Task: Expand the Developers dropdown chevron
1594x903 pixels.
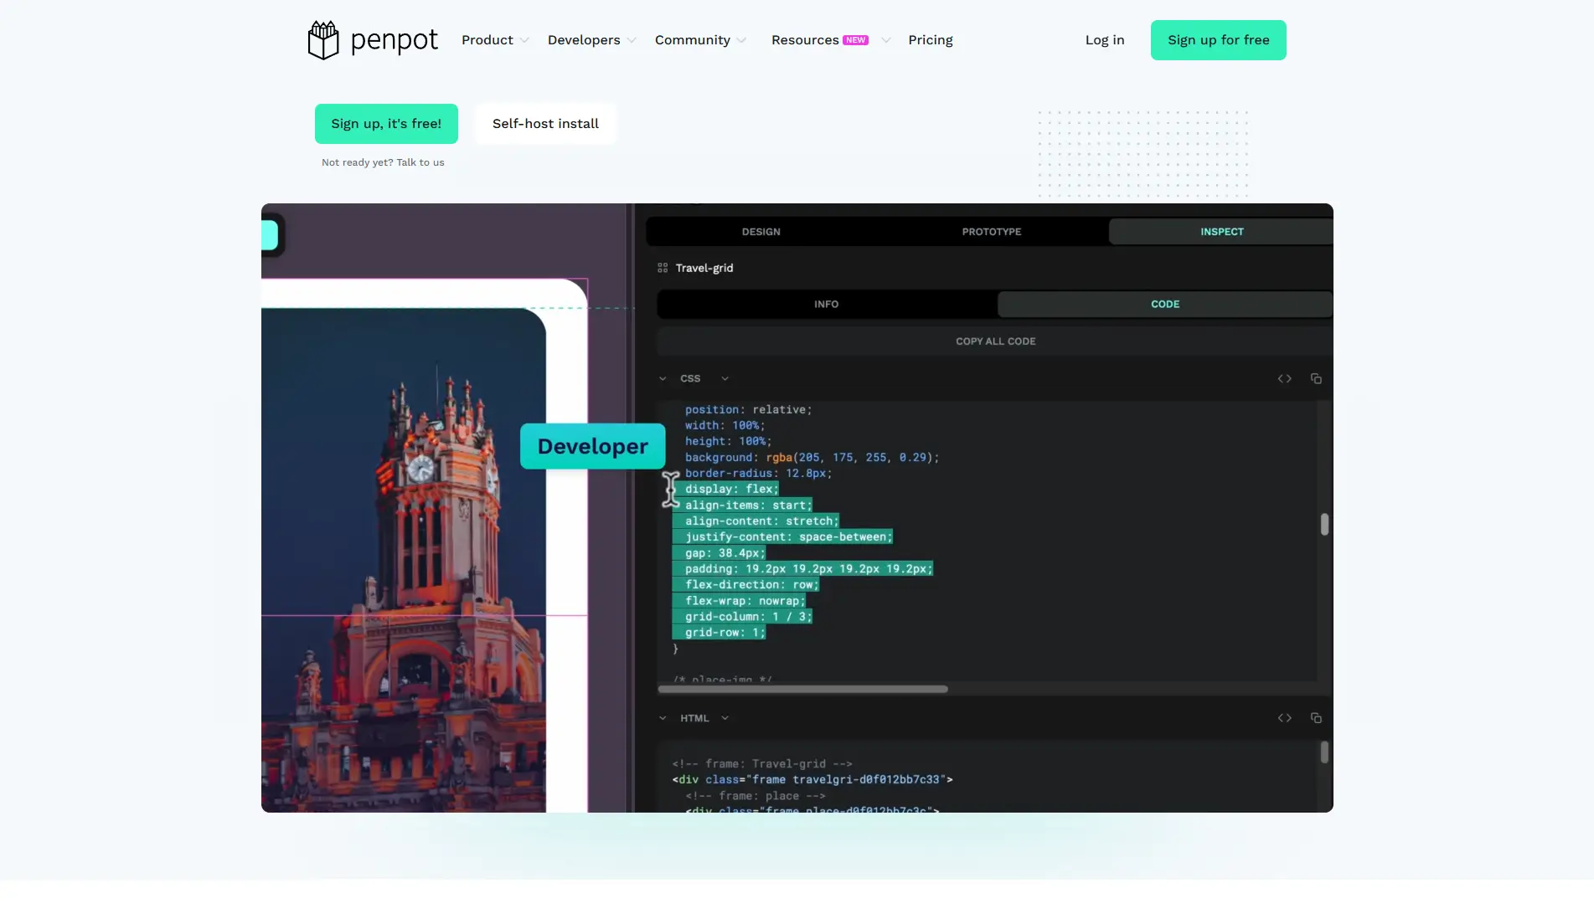Action: coord(632,40)
